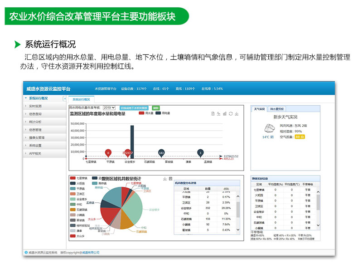Click the restore/refresh chart icon
358x264 pixels.
pyautogui.click(x=231, y=114)
